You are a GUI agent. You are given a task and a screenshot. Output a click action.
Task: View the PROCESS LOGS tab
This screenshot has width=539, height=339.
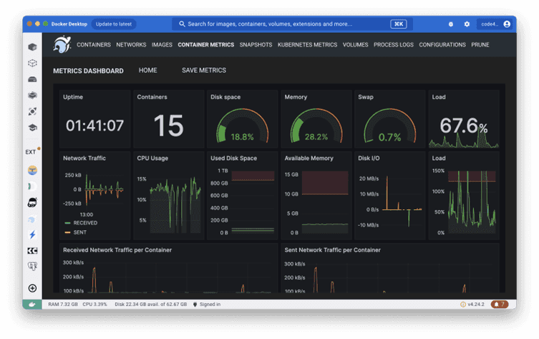point(394,44)
